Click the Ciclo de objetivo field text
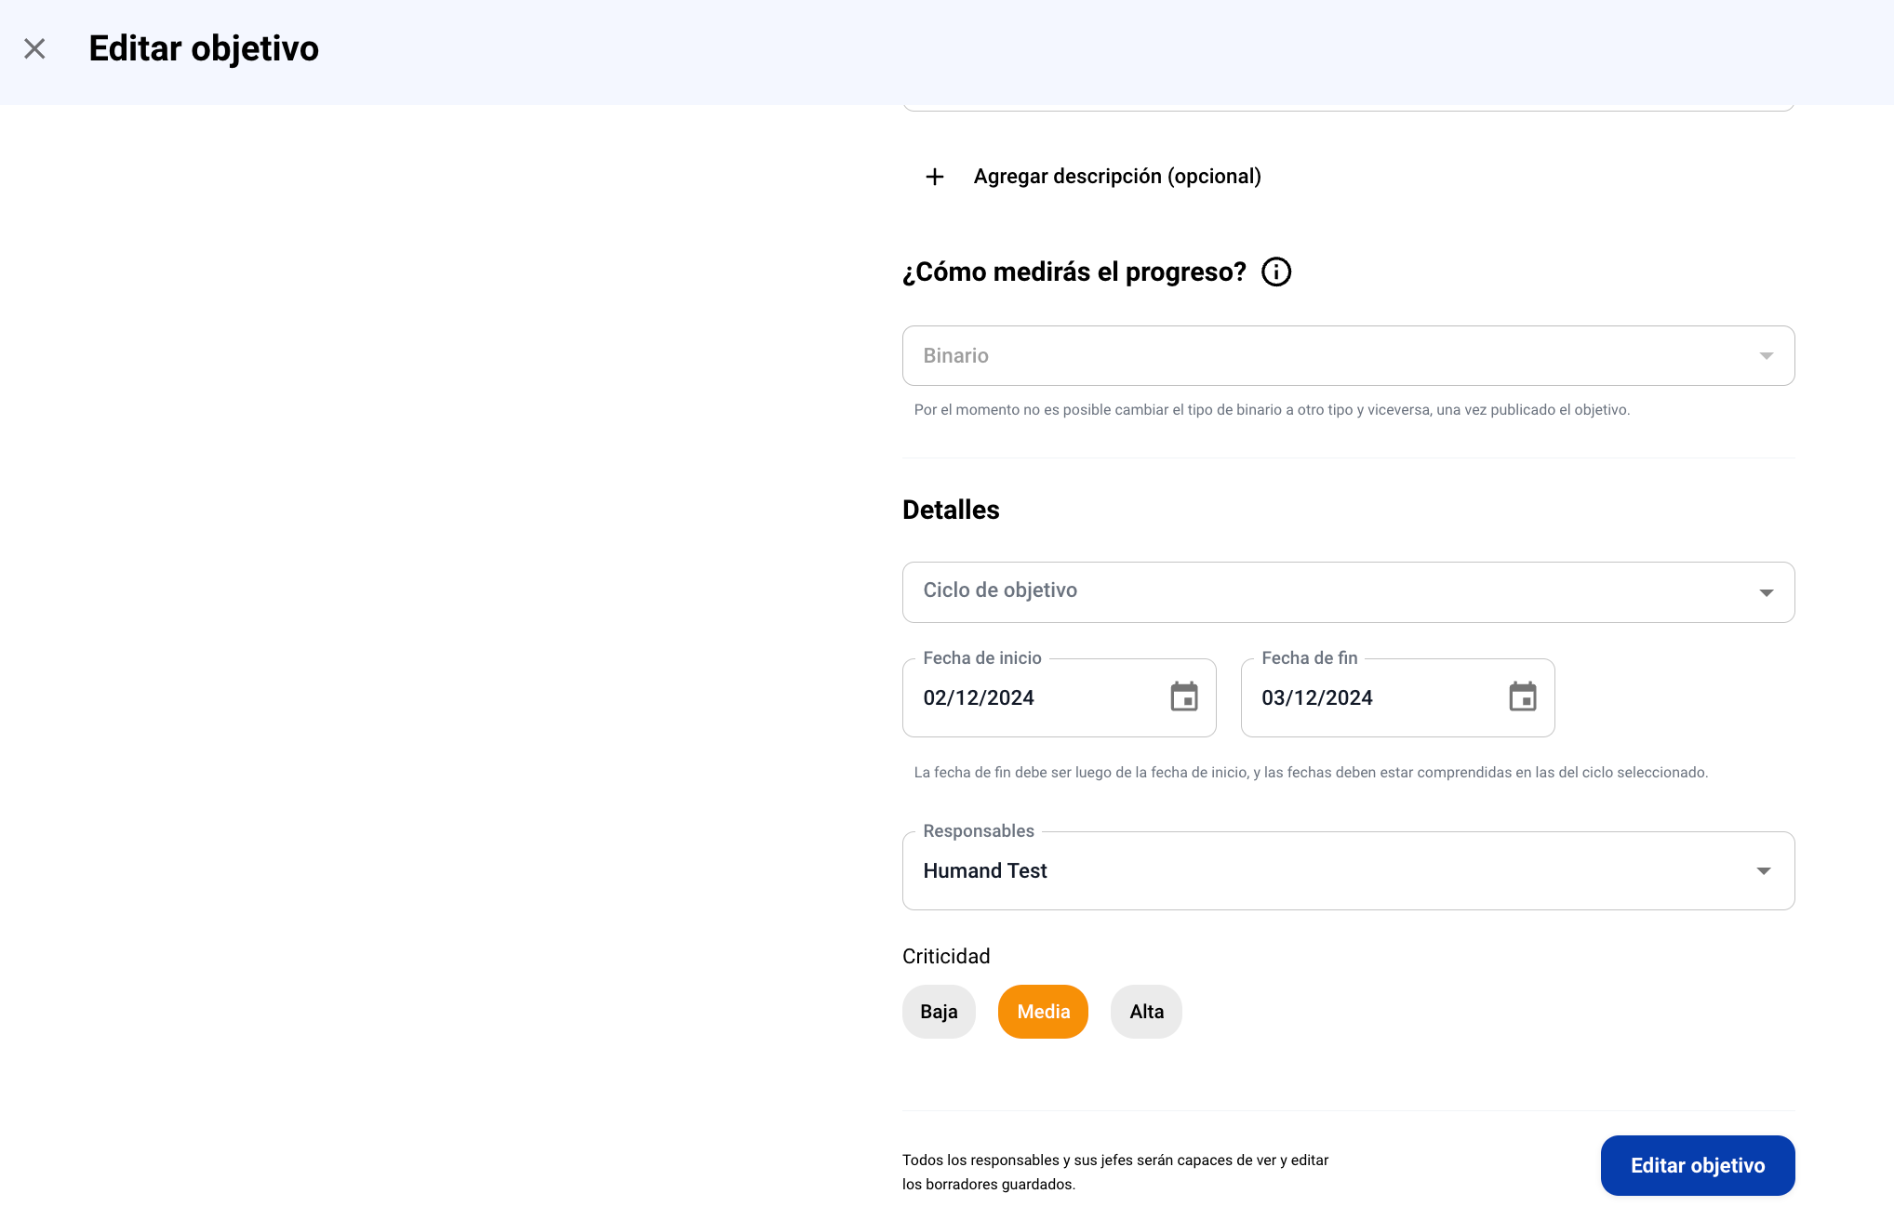The height and width of the screenshot is (1220, 1894). 1000,590
